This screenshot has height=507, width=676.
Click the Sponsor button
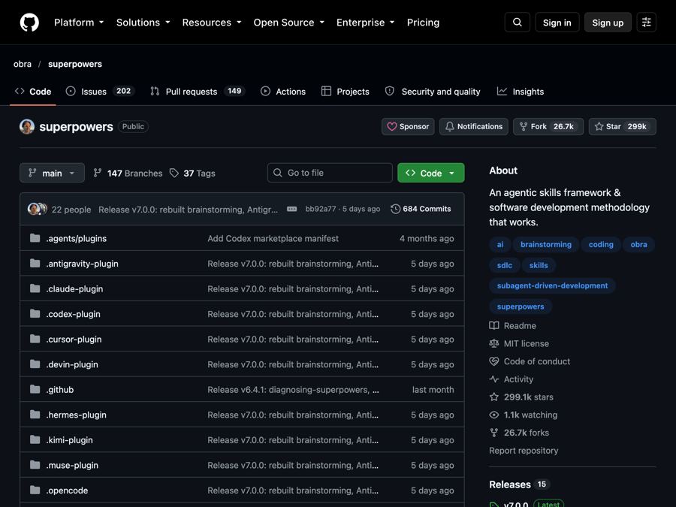pyautogui.click(x=408, y=127)
